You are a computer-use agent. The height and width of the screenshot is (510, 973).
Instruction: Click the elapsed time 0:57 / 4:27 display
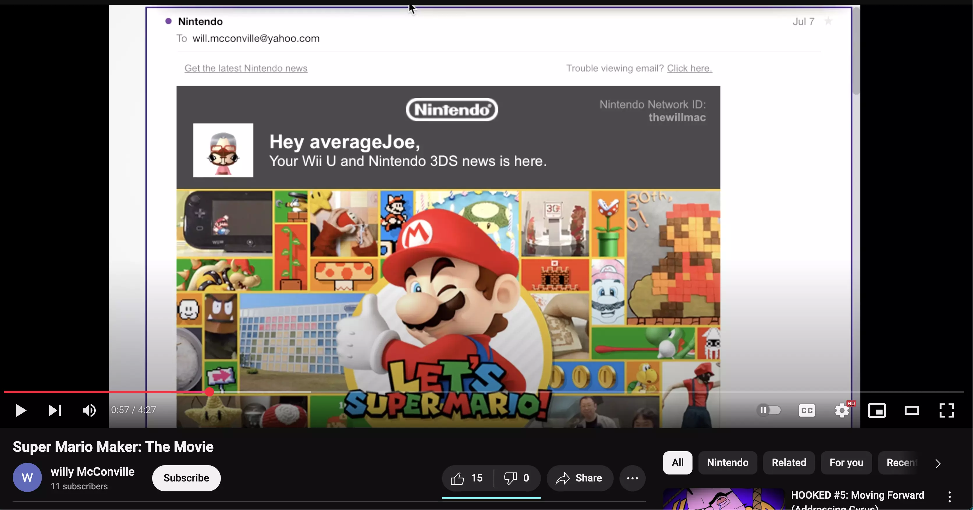point(133,410)
